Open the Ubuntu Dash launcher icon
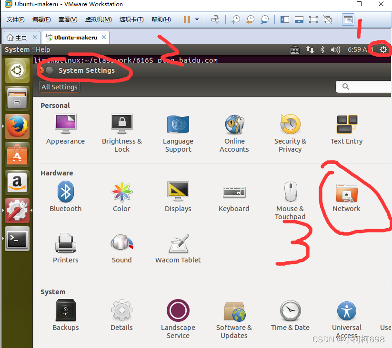The height and width of the screenshot is (348, 392). [17, 70]
